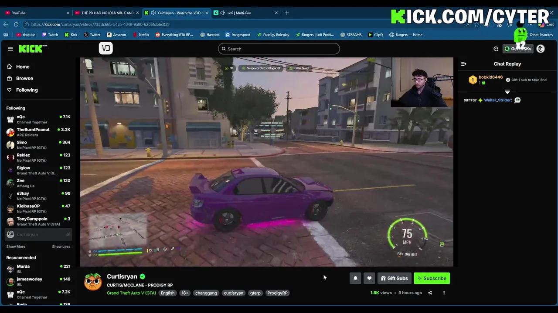This screenshot has width=558, height=313.
Task: Click the changgang tag
Action: tap(206, 293)
